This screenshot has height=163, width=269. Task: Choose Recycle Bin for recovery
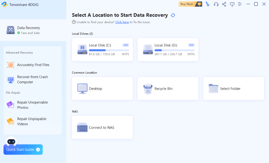168,89
